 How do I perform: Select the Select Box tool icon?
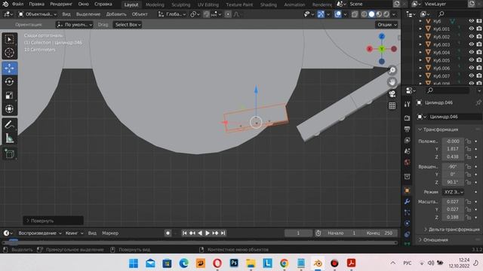pos(10,40)
